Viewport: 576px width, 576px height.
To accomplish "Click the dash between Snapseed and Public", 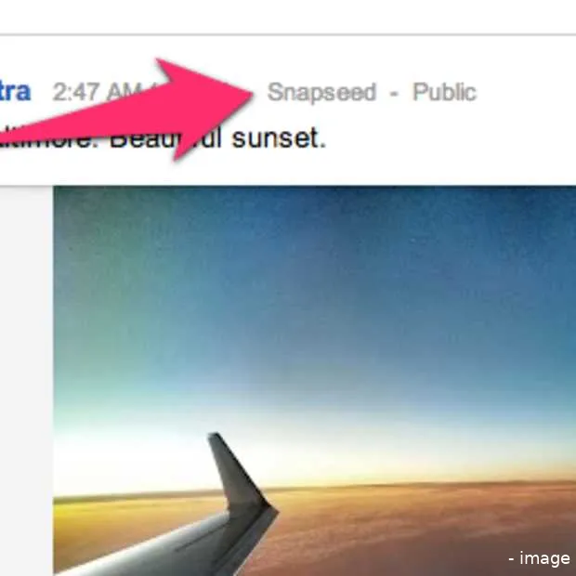I will 394,93.
